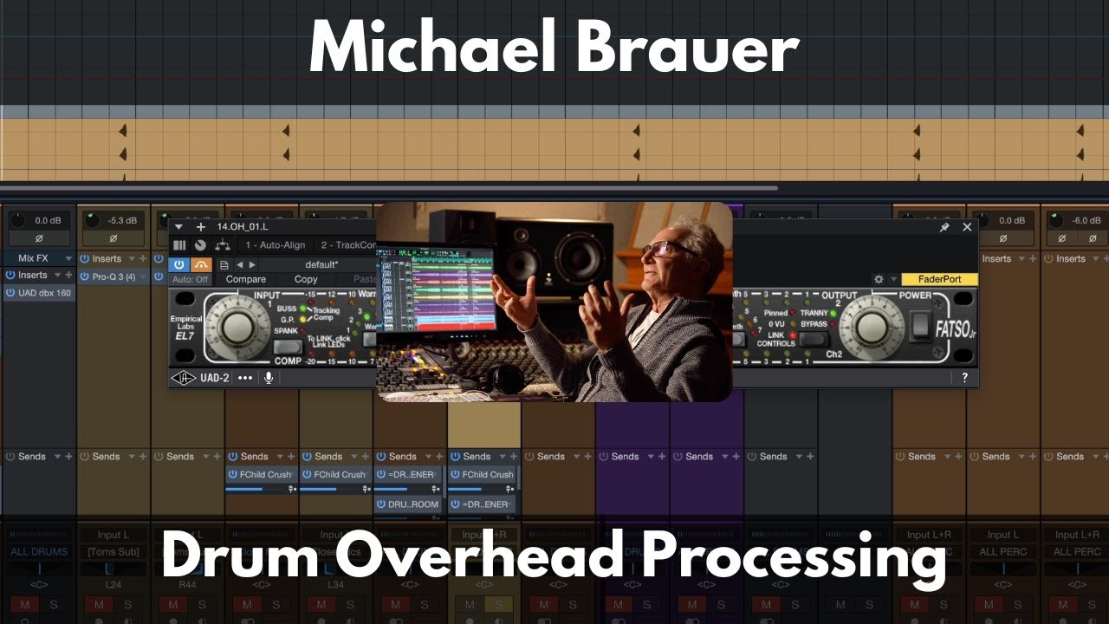Toggle power of the Pro-Q 3 (4) insert

tap(84, 276)
